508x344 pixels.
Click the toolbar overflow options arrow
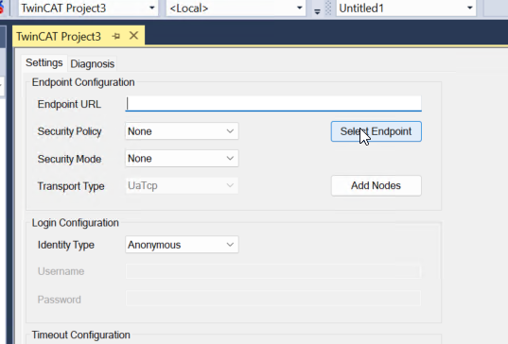pyautogui.click(x=317, y=12)
